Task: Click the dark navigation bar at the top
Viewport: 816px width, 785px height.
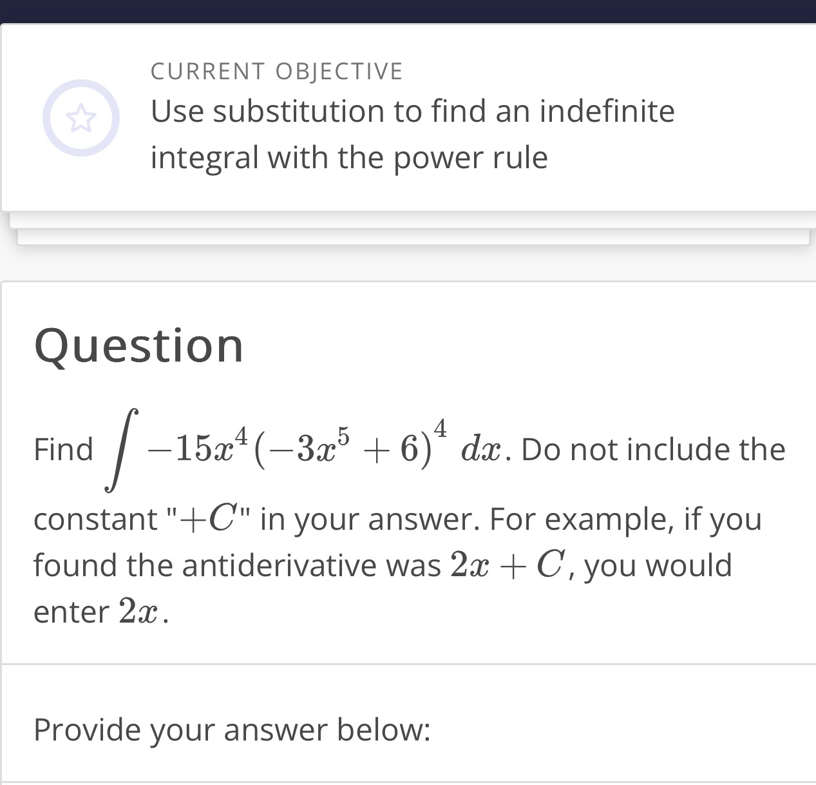Action: click(x=408, y=10)
